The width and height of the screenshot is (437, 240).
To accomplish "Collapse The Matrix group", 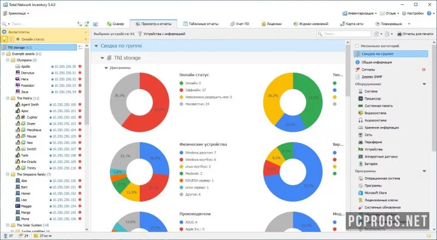I will tap(8, 98).
